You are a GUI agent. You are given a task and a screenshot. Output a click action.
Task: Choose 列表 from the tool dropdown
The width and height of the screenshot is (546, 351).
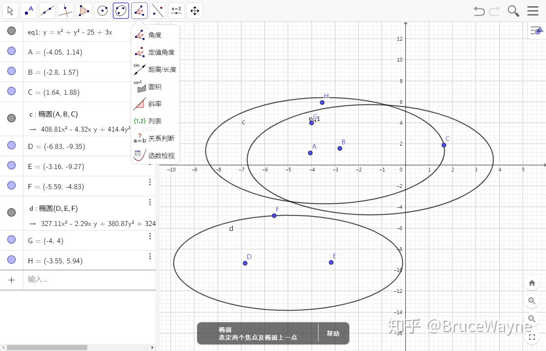155,121
